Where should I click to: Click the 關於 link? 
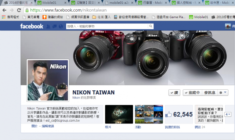pyautogui.click(x=34, y=126)
